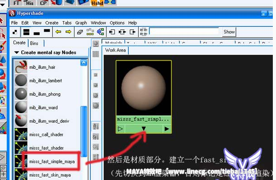Click the output connections graph icon

(132, 32)
